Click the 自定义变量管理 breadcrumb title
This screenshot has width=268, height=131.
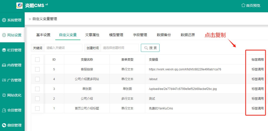tap(45, 19)
